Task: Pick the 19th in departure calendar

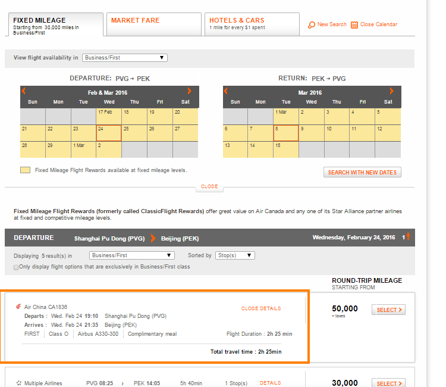Action: [x=160, y=116]
